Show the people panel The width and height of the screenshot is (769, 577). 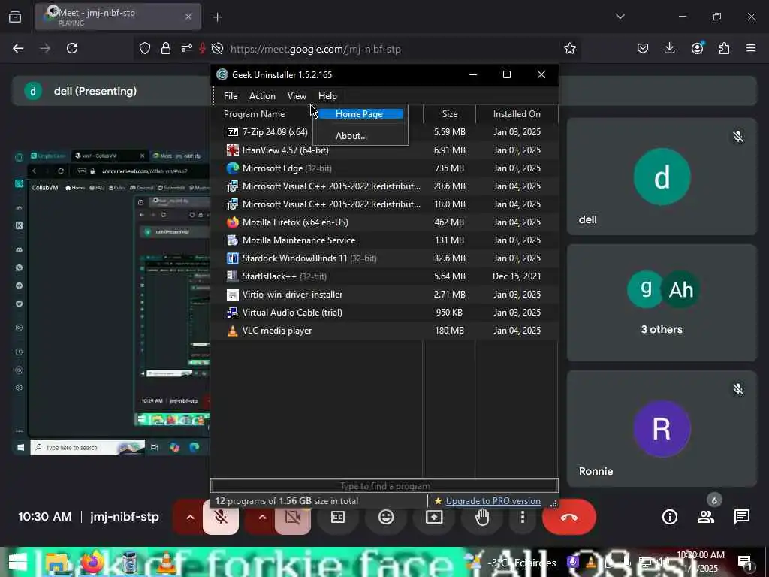tap(706, 517)
